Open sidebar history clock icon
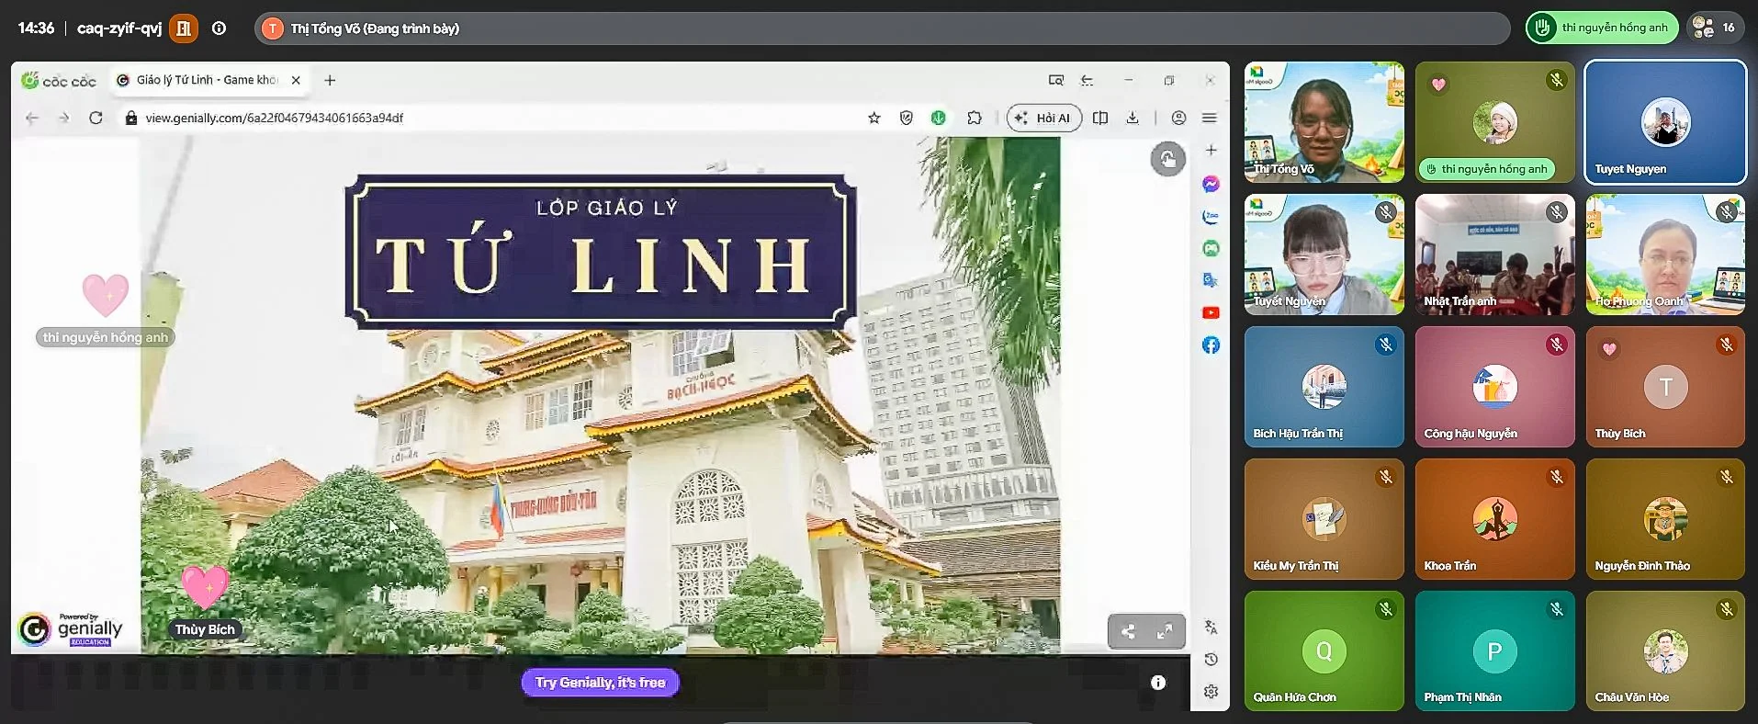 pyautogui.click(x=1211, y=659)
